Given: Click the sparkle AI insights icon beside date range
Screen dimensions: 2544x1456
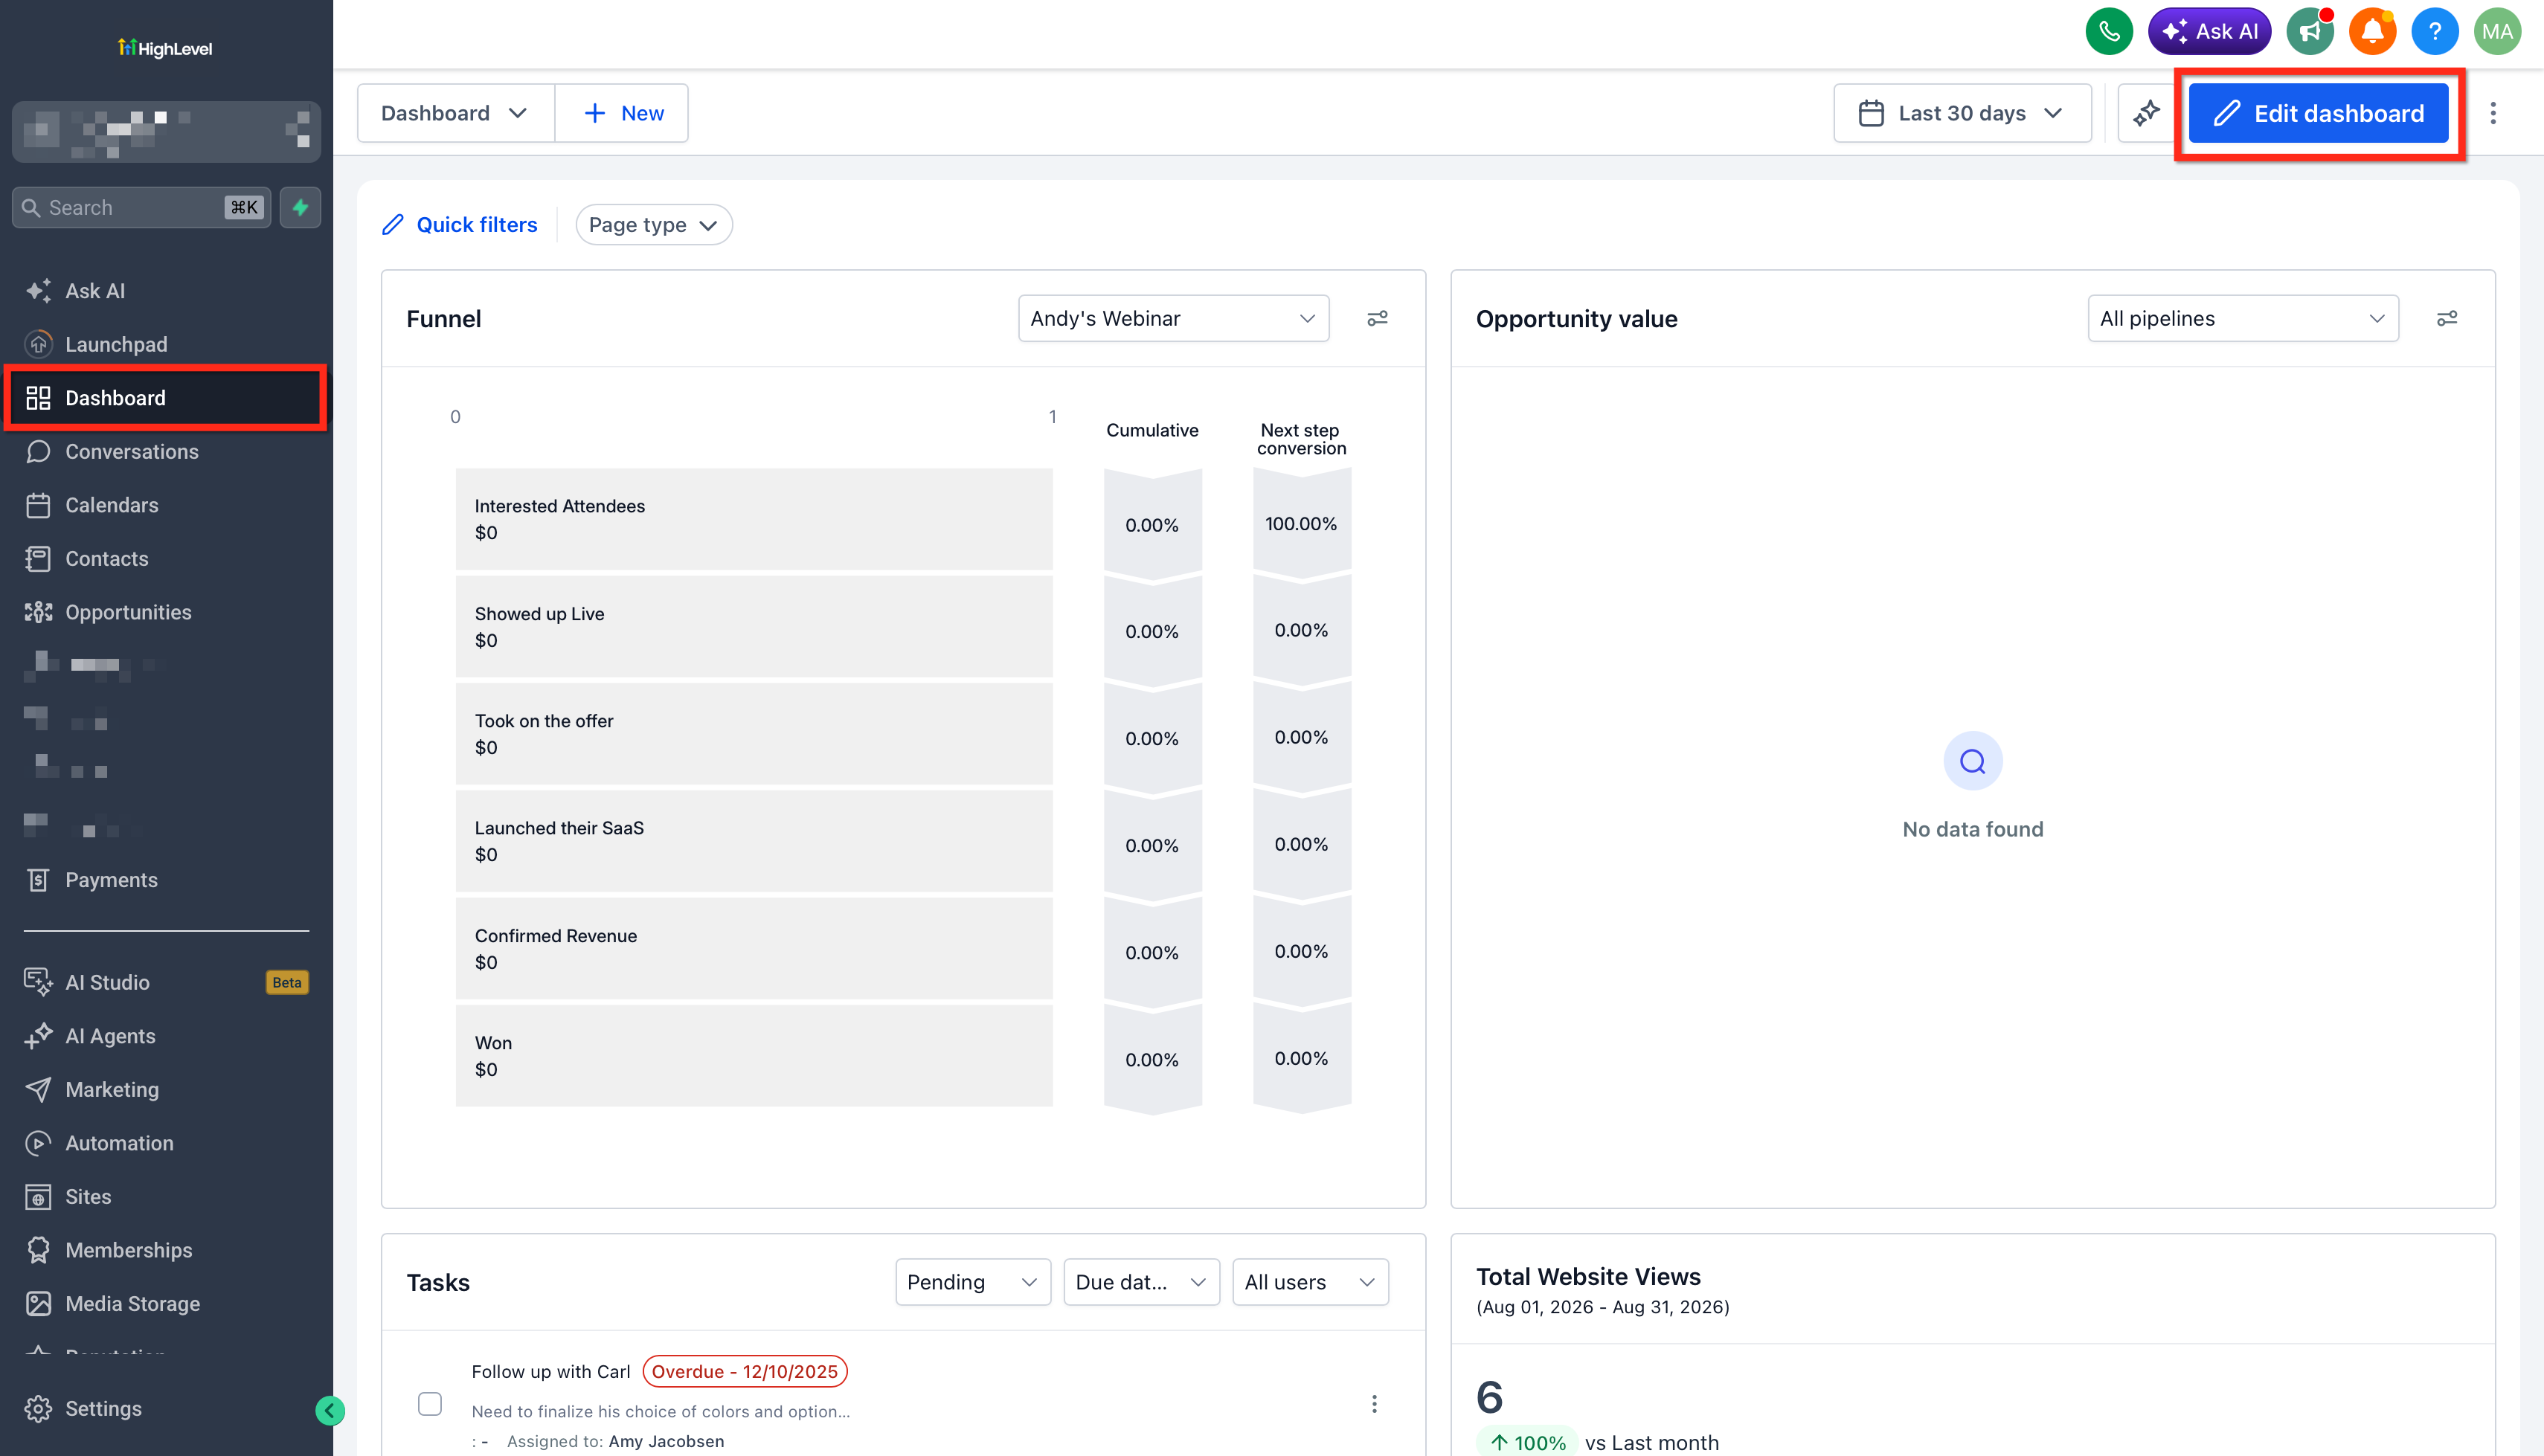Looking at the screenshot, I should [2146, 113].
